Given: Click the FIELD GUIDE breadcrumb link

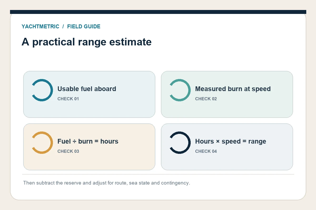Looking at the screenshot, I should tap(84, 27).
